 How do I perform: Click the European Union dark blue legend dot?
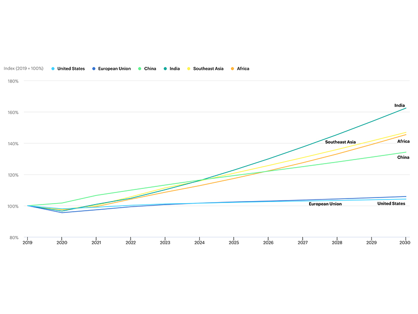tap(94, 68)
